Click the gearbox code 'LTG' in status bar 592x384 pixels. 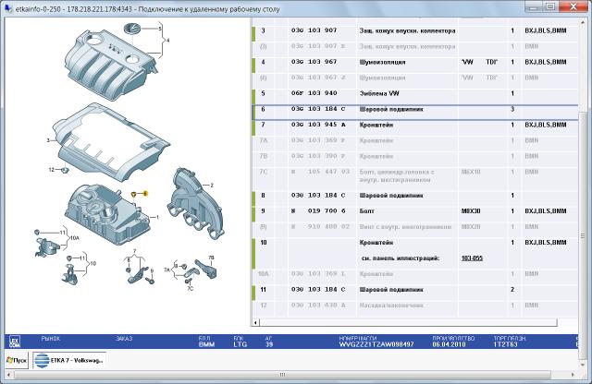tap(240, 344)
